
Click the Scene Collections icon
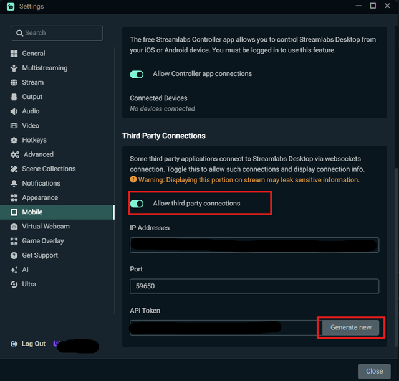pos(14,169)
